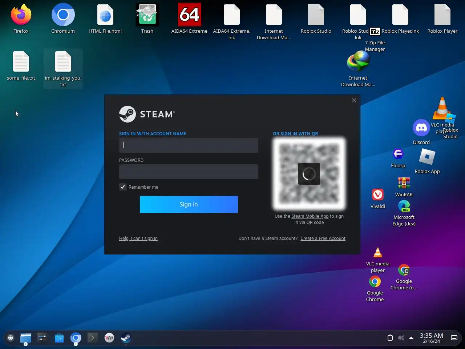This screenshot has width=465, height=349.
Task: Select the HTML File.html desktop icon
Action: point(105,15)
